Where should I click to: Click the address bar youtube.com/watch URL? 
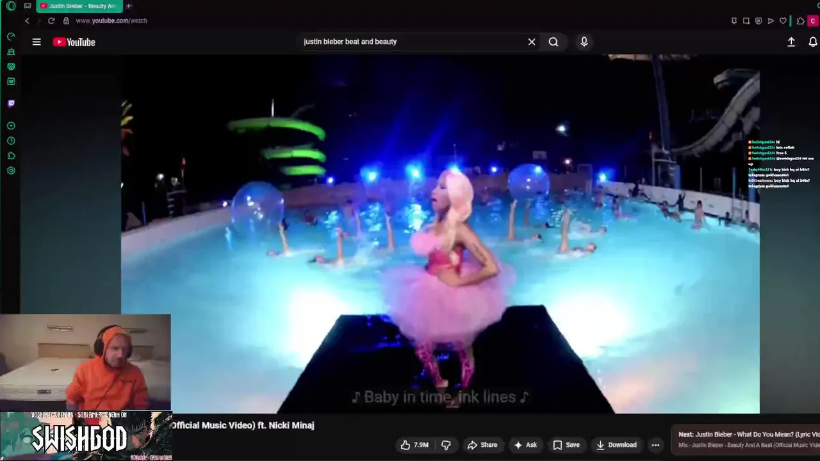coord(111,20)
